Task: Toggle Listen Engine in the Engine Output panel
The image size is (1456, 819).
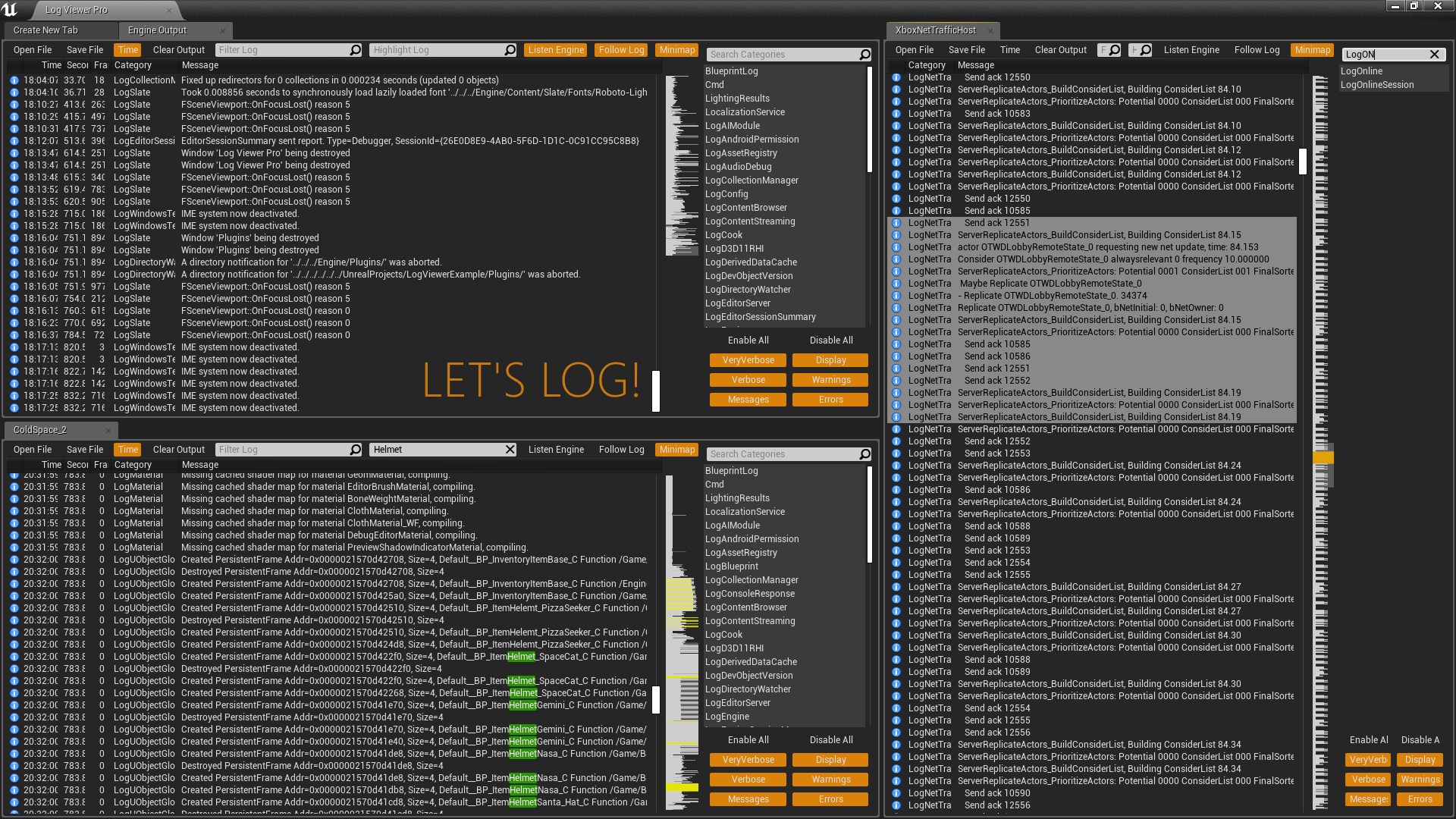Action: (556, 50)
